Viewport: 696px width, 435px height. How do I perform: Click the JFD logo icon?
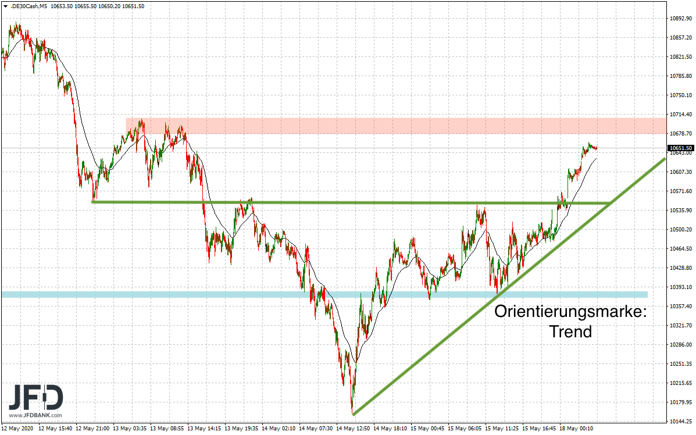pyautogui.click(x=35, y=398)
